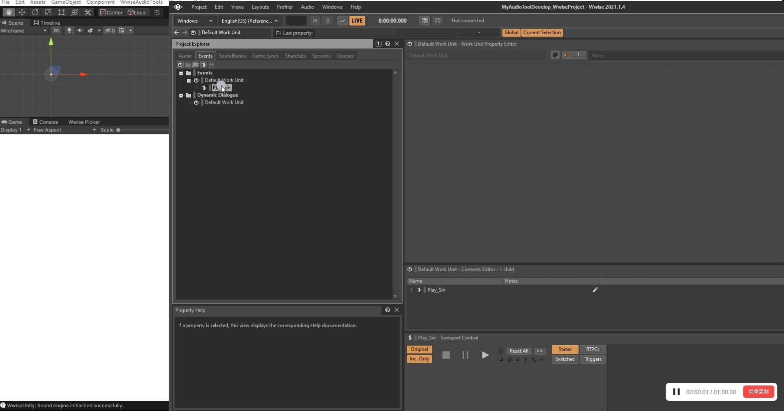Stop playback in Transport Control
The width and height of the screenshot is (784, 411).
[x=446, y=355]
